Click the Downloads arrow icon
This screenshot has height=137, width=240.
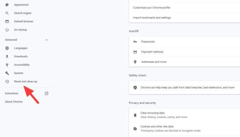tap(7, 56)
